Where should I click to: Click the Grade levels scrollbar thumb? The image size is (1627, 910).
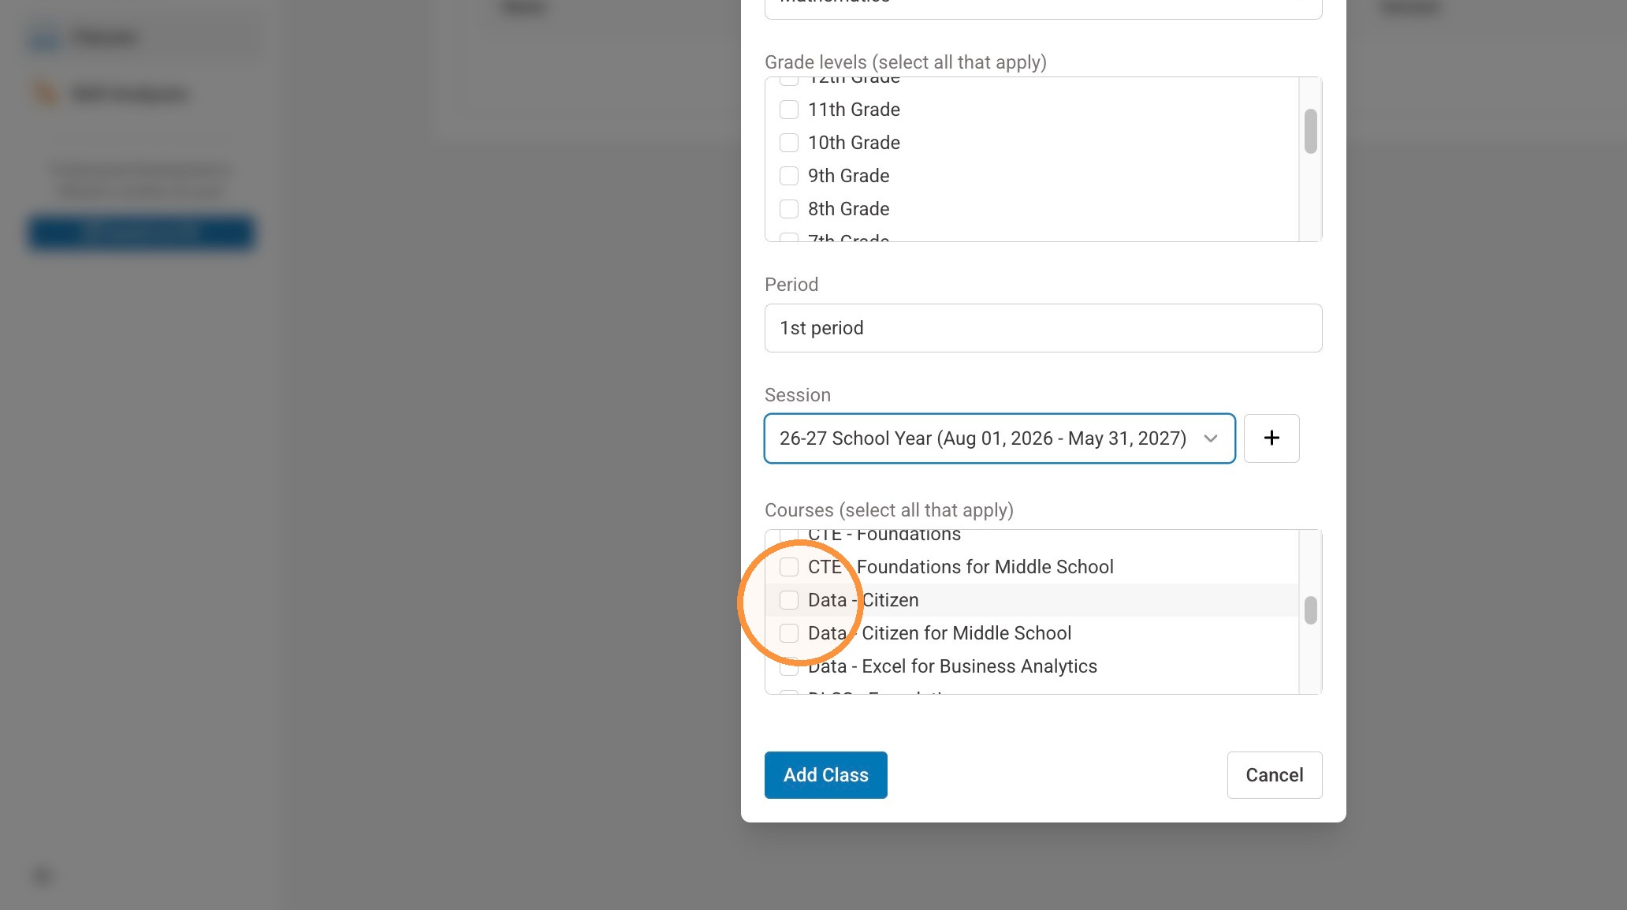[x=1310, y=131]
